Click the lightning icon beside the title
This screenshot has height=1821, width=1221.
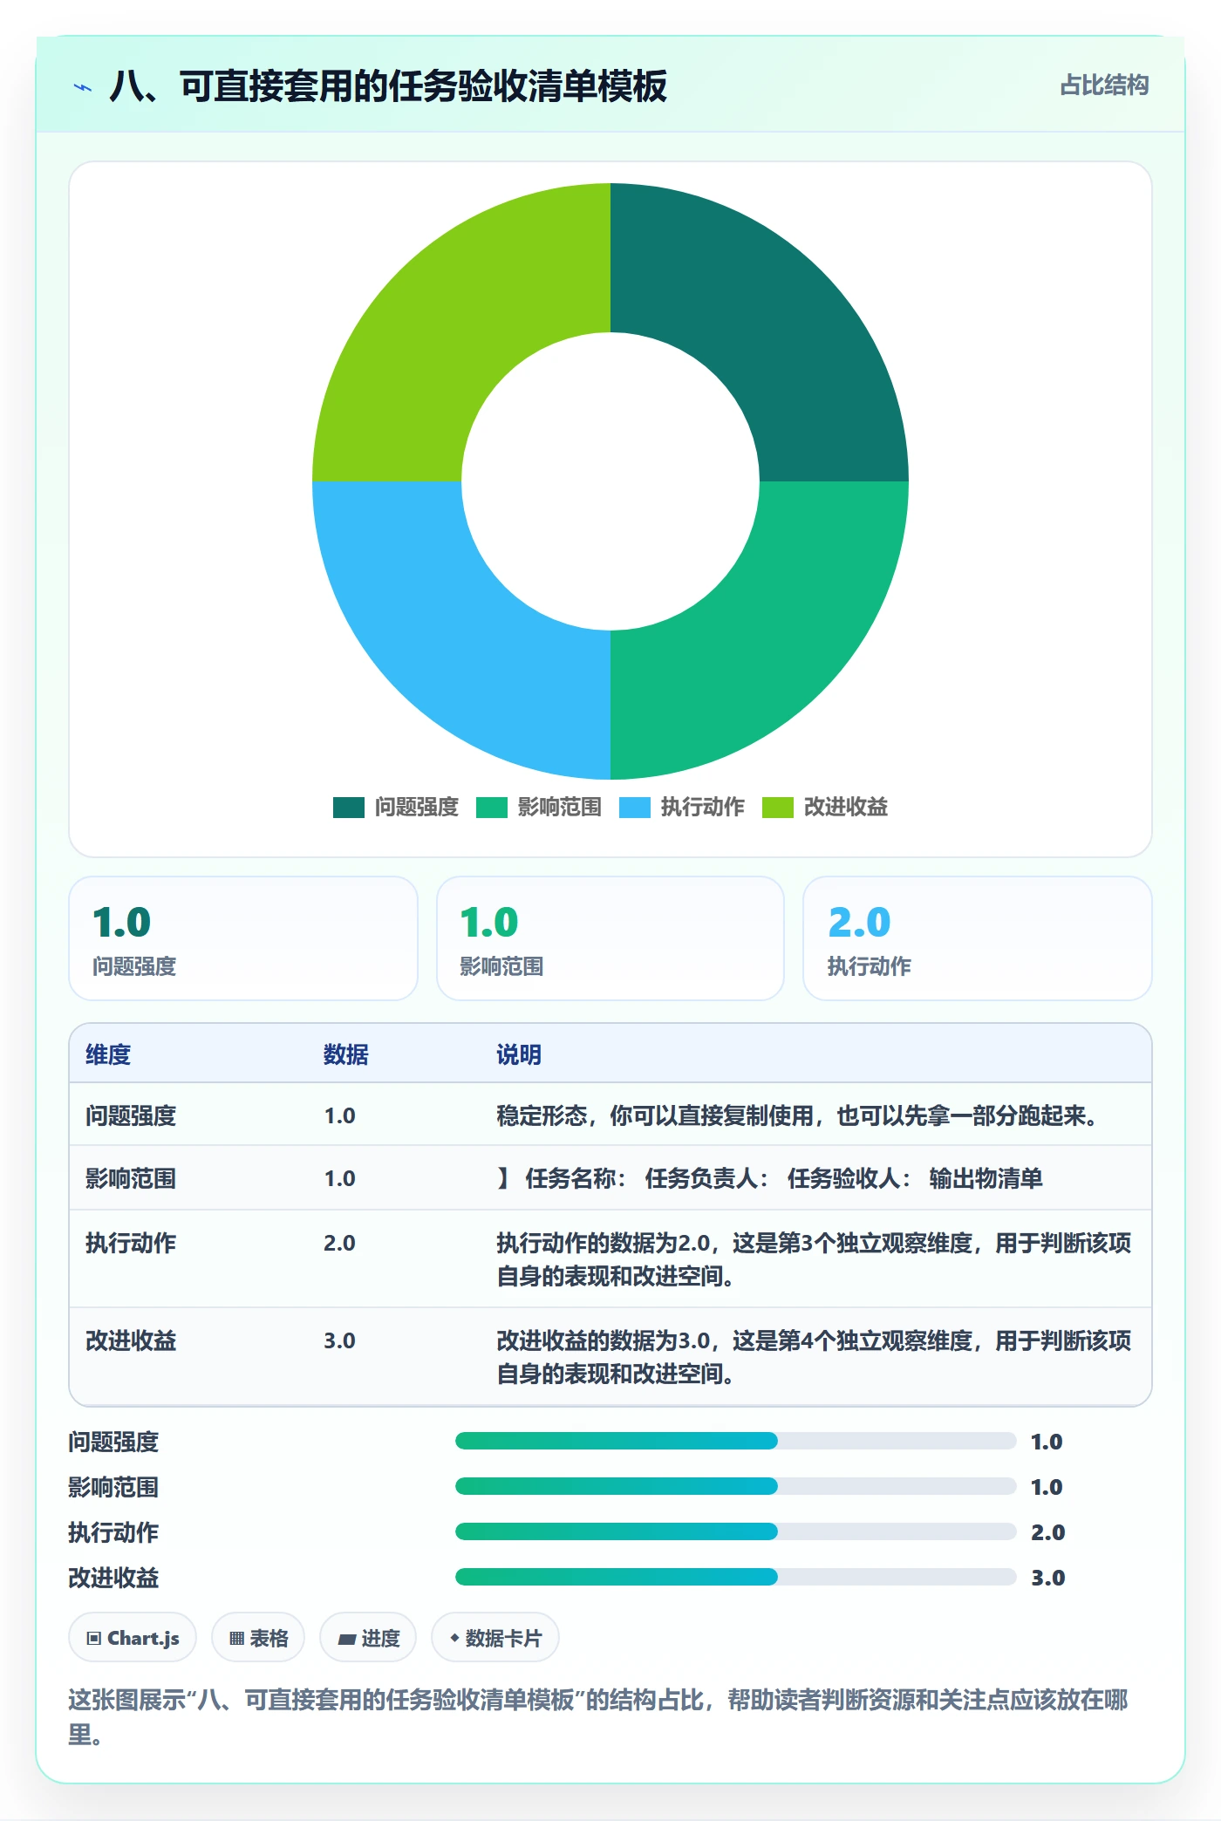[82, 86]
